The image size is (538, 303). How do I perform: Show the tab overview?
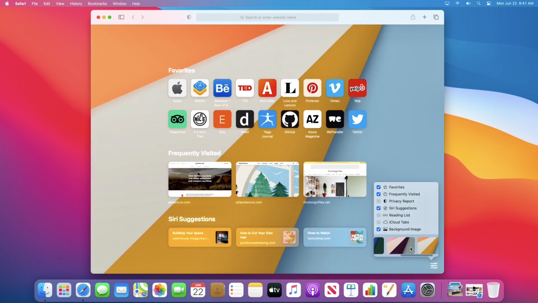[x=436, y=17]
